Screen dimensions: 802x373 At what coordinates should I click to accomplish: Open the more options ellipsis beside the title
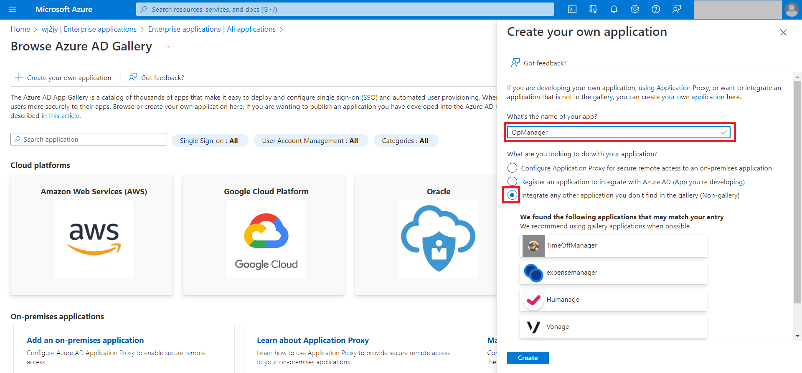point(168,47)
